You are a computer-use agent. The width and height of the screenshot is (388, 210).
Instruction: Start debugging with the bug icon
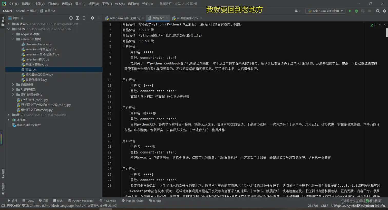point(356,11)
